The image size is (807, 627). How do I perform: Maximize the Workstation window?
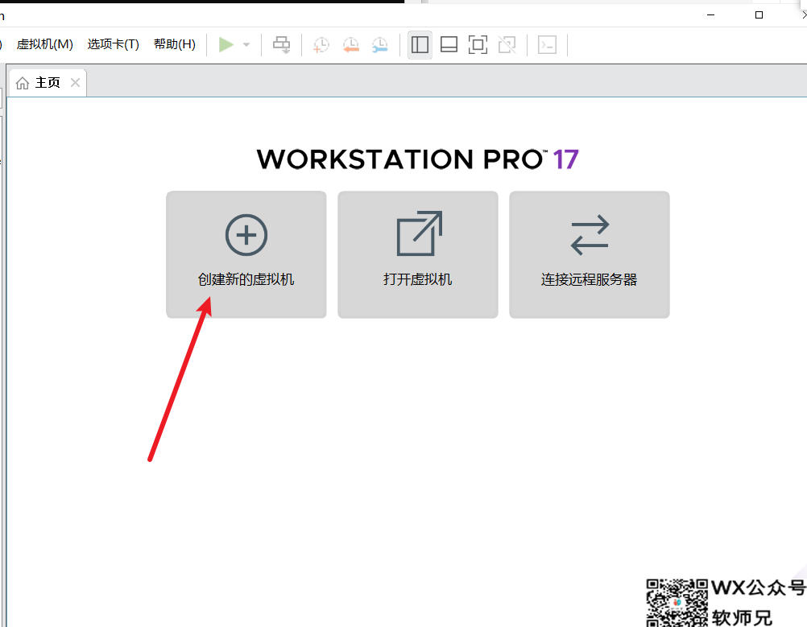pyautogui.click(x=759, y=15)
